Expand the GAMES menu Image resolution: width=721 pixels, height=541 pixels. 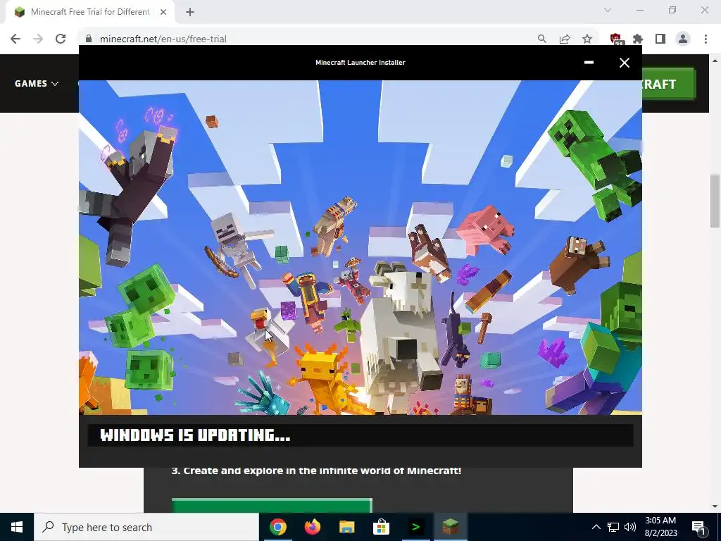click(x=37, y=84)
